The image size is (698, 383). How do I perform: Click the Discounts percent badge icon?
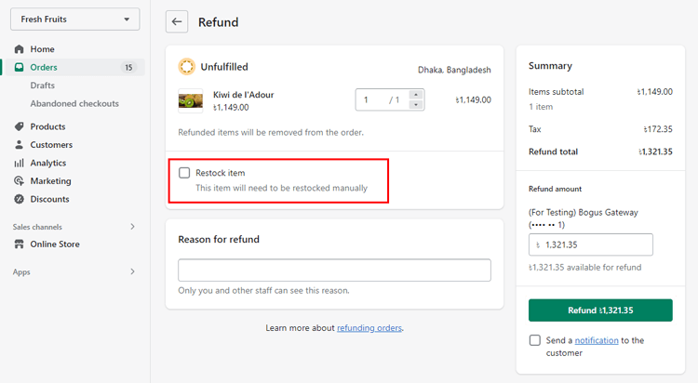click(x=20, y=199)
